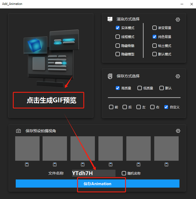This screenshot has width=196, height=199.
Task: Select the fourth preset view thumbnail
Action: [x=111, y=149]
